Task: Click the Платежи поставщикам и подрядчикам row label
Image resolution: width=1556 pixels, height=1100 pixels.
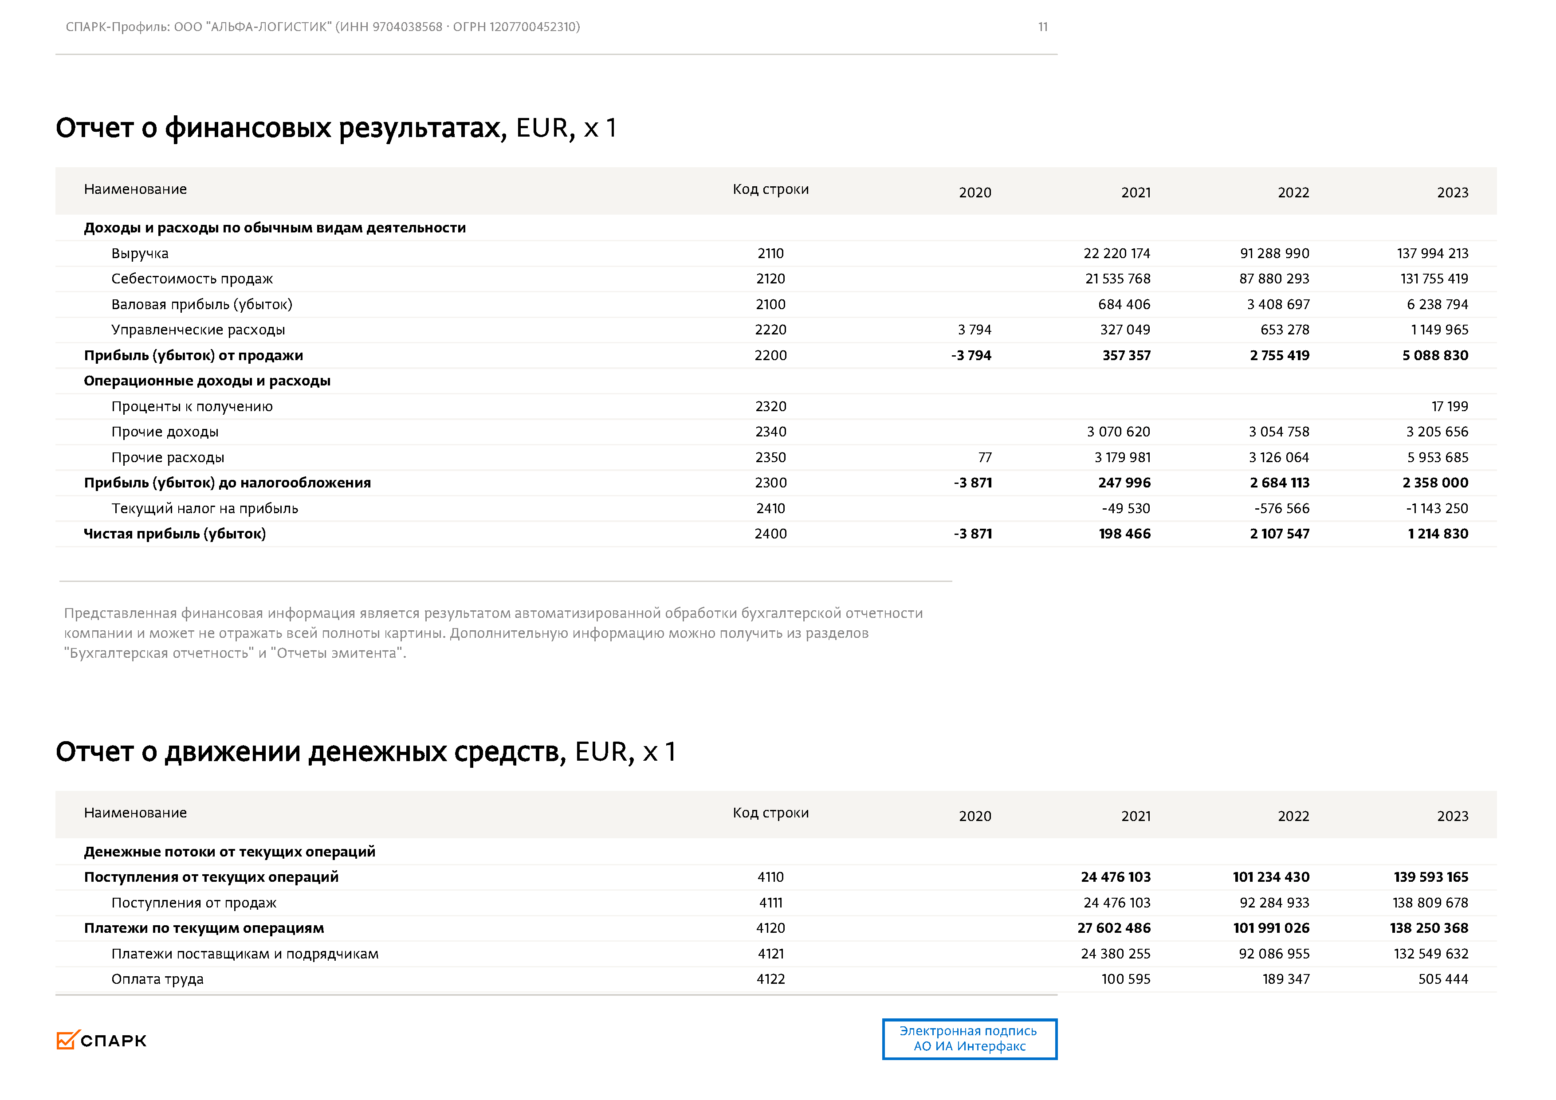Action: 245,954
